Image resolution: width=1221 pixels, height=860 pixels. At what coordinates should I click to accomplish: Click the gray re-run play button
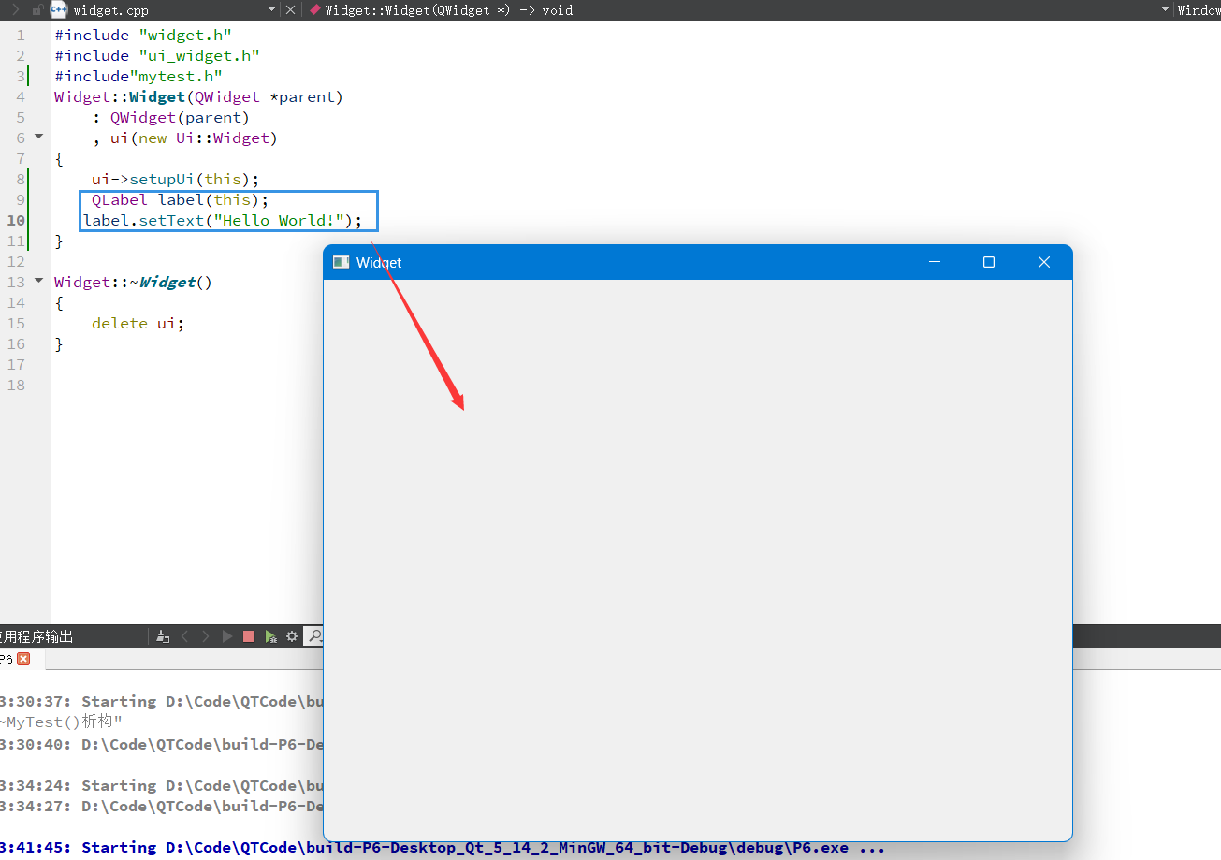coord(227,636)
